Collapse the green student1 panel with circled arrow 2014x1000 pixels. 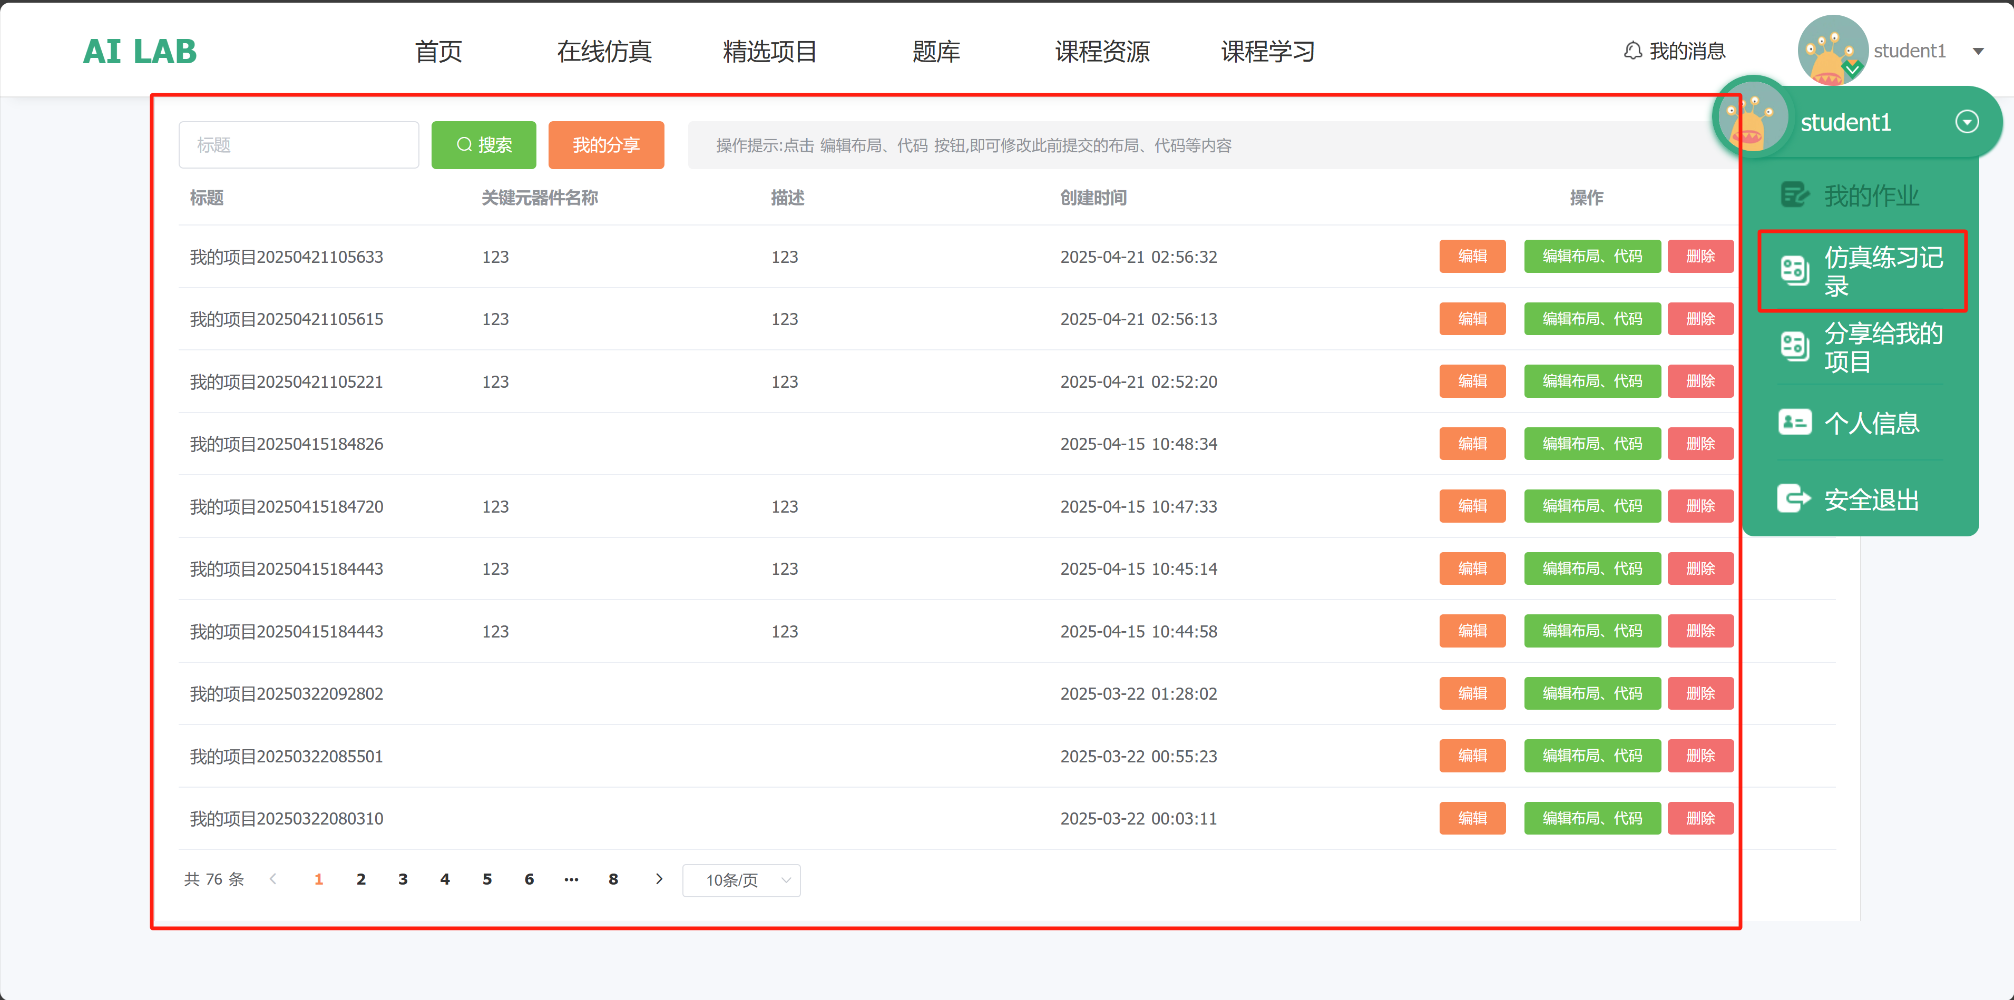[1966, 122]
